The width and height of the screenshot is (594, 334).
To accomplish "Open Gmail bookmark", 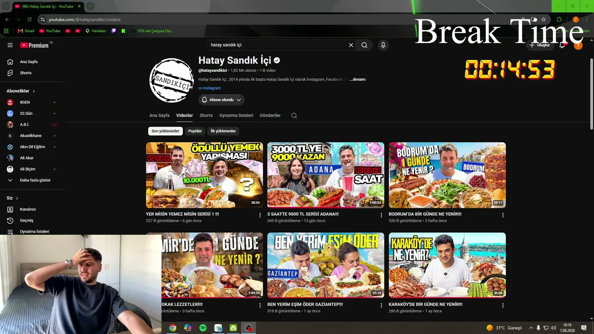I will [26, 31].
